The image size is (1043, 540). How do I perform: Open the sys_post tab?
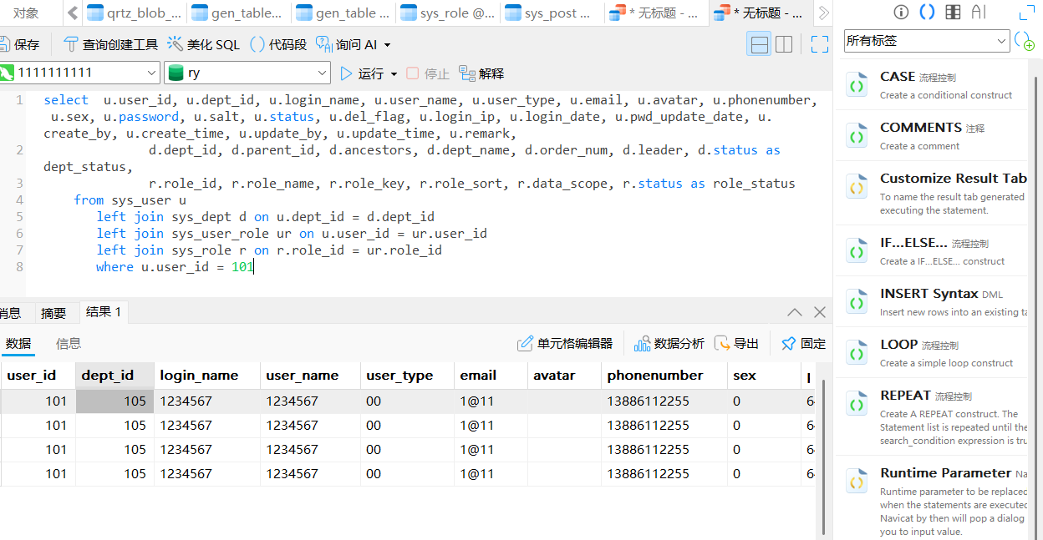[552, 13]
